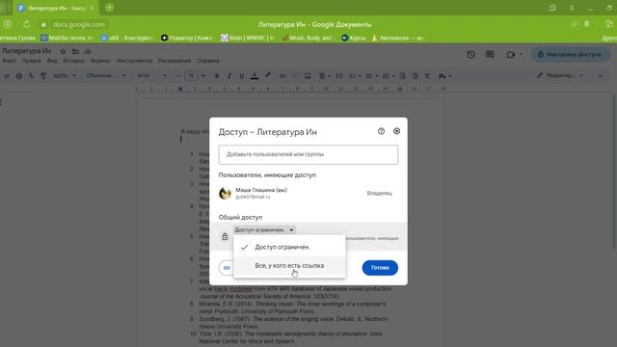Click the "Общий доступ" heading
Image resolution: width=617 pixels, height=347 pixels.
point(240,217)
